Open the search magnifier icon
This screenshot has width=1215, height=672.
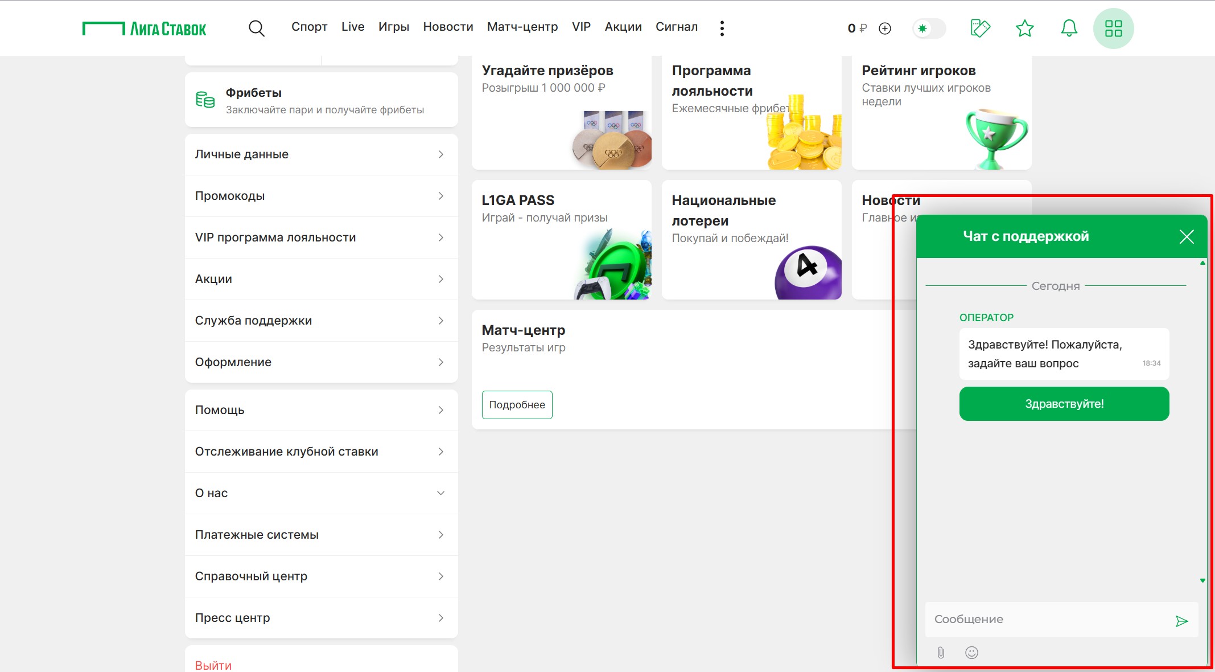pyautogui.click(x=257, y=28)
